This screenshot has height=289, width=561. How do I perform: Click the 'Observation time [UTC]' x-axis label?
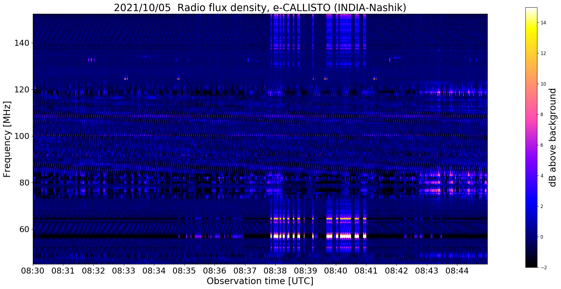260,281
